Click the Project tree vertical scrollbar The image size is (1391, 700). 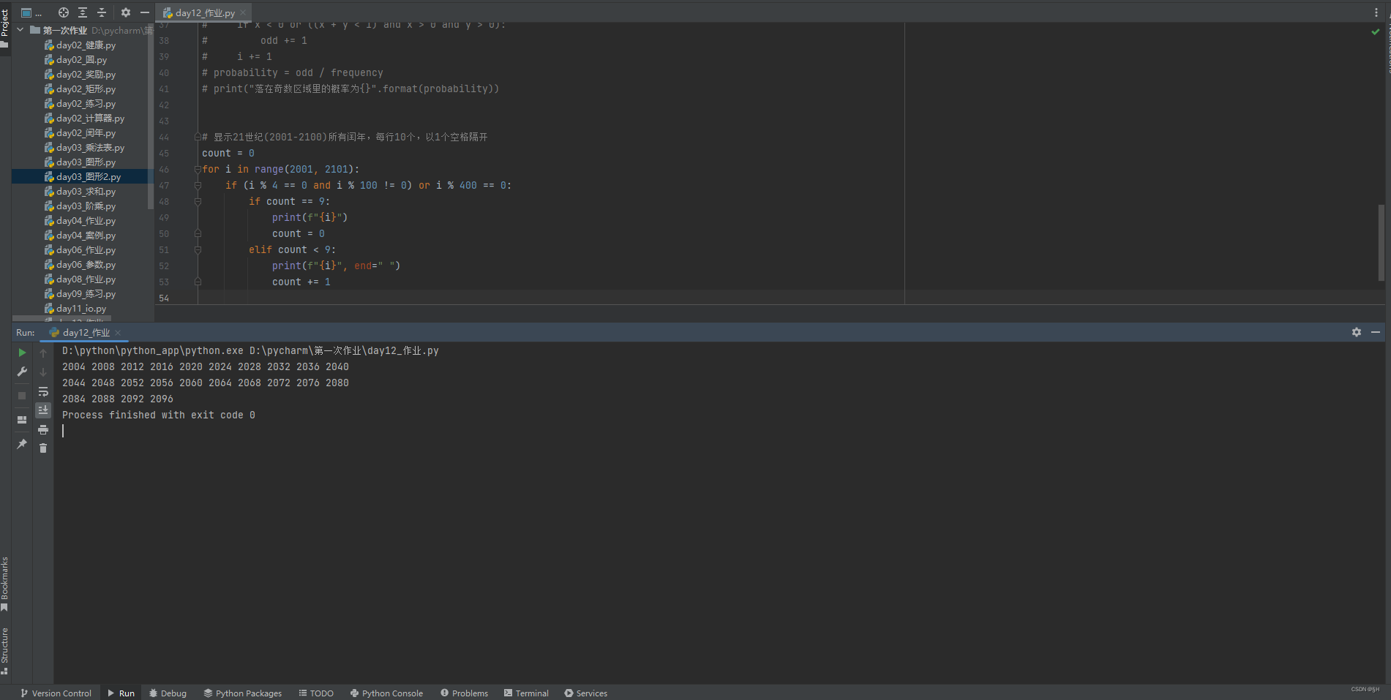tap(151, 117)
